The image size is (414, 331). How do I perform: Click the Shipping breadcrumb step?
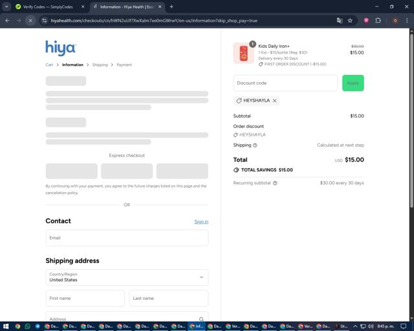point(100,65)
